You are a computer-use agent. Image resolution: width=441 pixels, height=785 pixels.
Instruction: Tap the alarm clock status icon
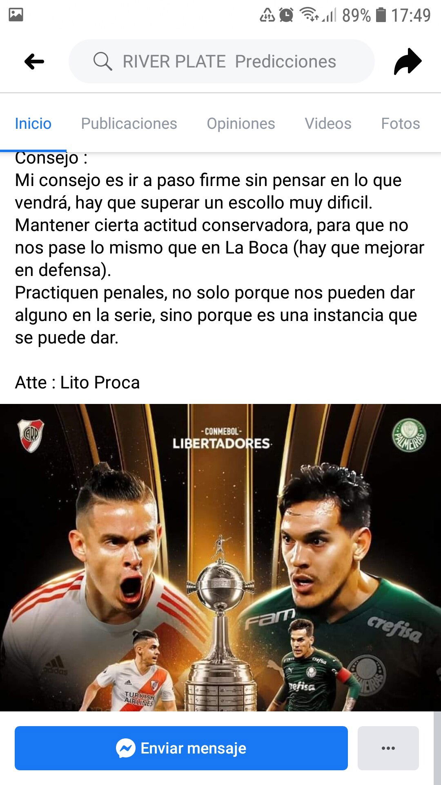coord(286,15)
